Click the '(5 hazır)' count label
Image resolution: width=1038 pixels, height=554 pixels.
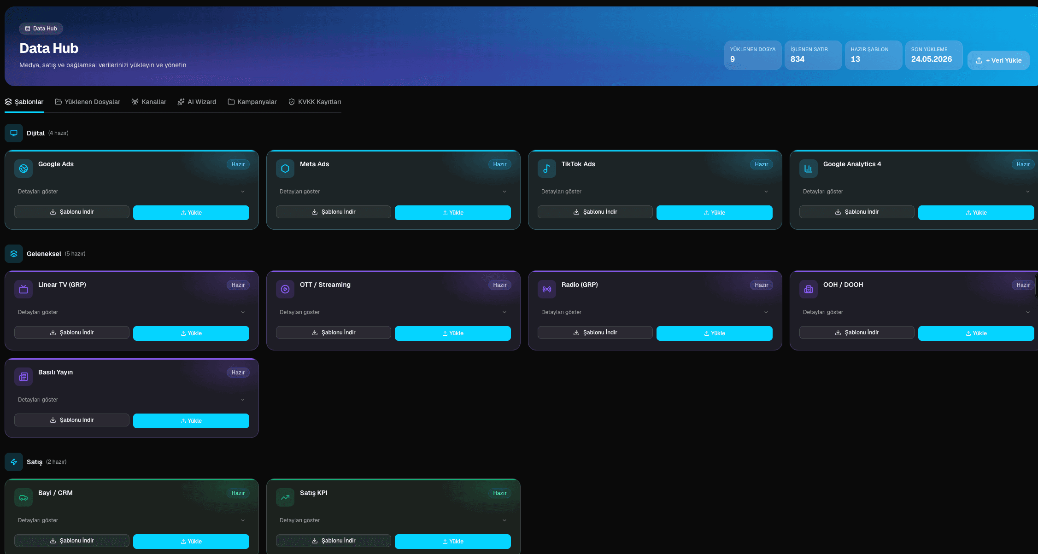click(75, 254)
